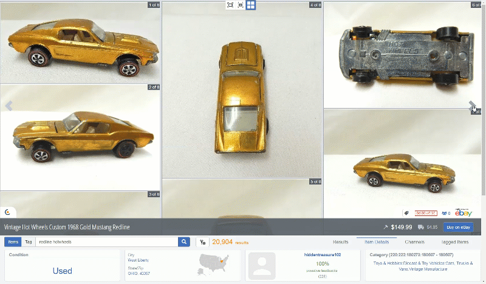Screen dimensions: 486x284
Task: Click the OHIO, 43357 state/zip link
Action: 139,274
